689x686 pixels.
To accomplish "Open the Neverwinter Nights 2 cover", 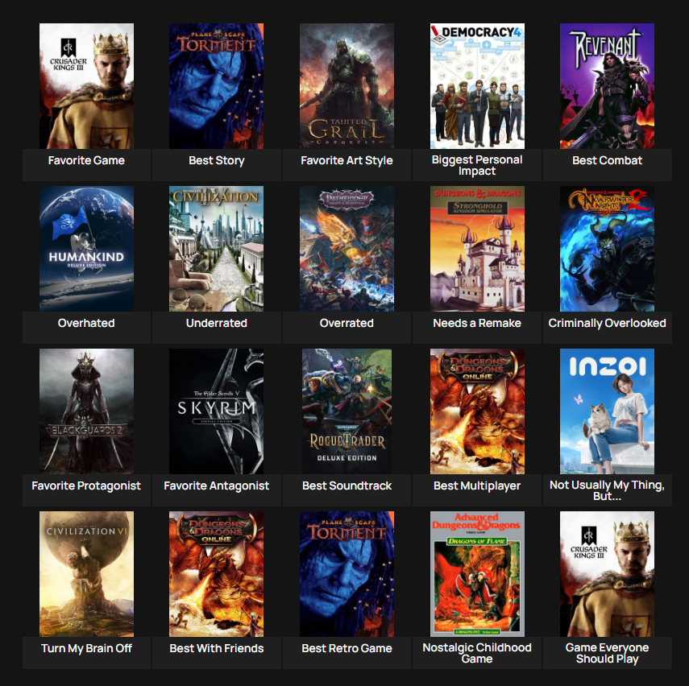I will point(607,249).
